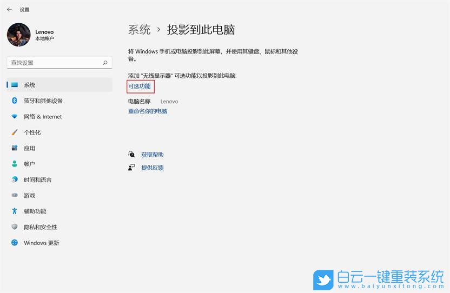Open the 提供反馈 link
Viewport: 450px width, 293px height.
pos(153,168)
